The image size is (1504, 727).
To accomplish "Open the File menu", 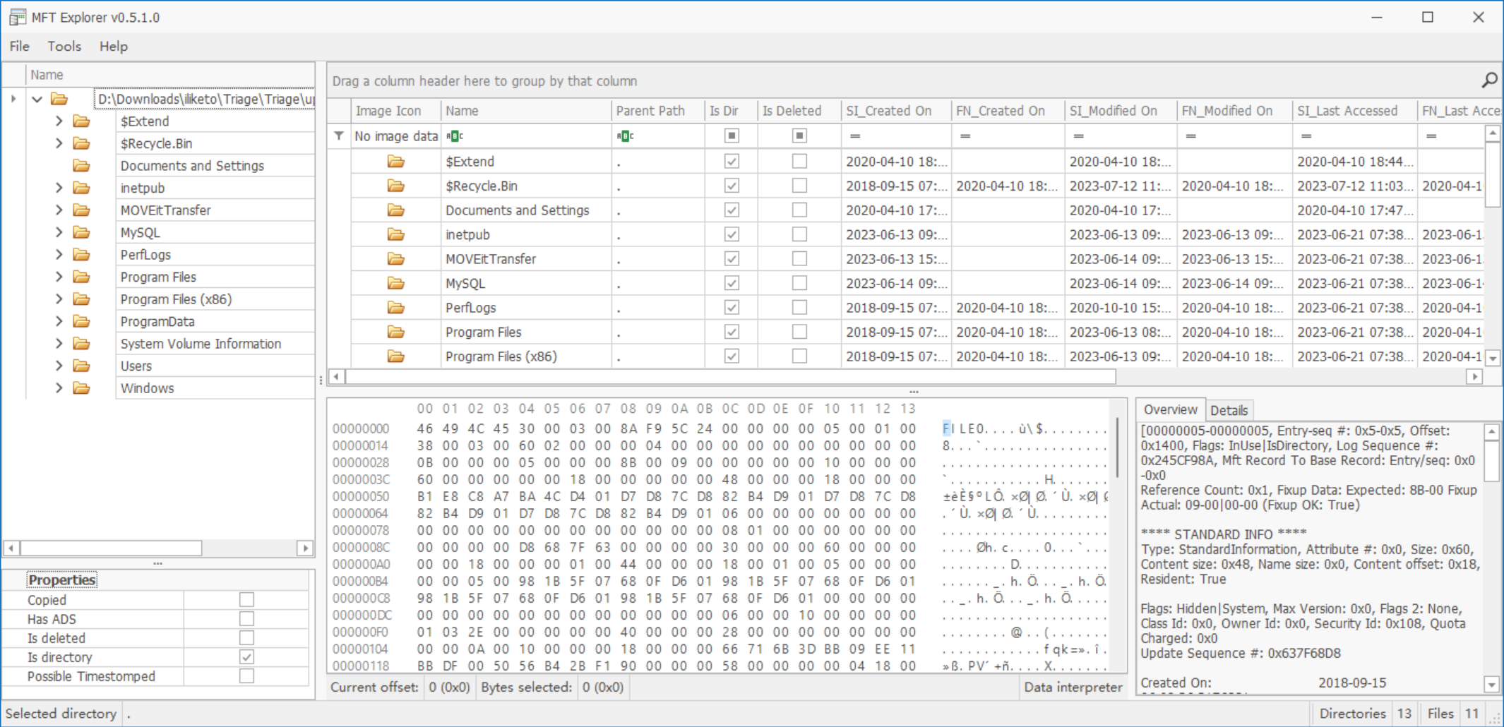I will pyautogui.click(x=19, y=47).
